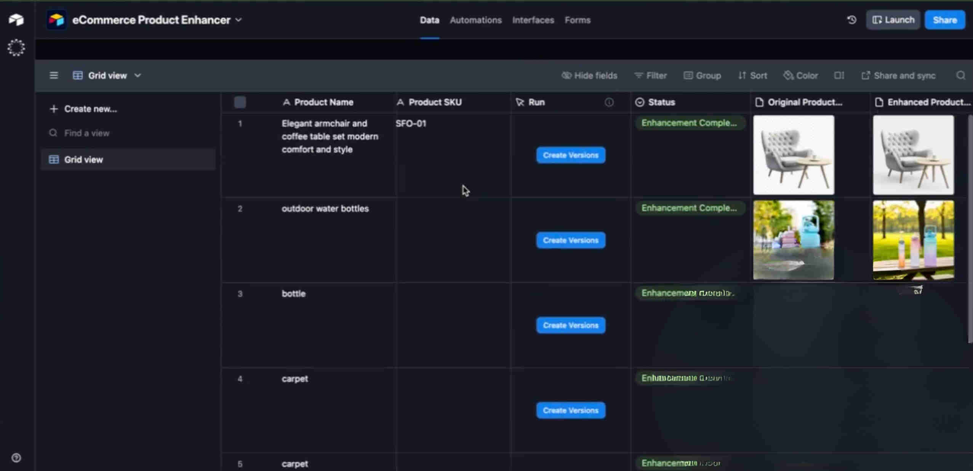The height and width of the screenshot is (471, 973).
Task: Switch to the Forms tab
Action: click(578, 20)
